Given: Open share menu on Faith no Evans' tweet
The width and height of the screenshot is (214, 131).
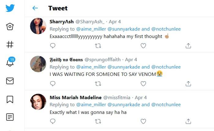Looking at the screenshot, I should [x=188, y=83].
